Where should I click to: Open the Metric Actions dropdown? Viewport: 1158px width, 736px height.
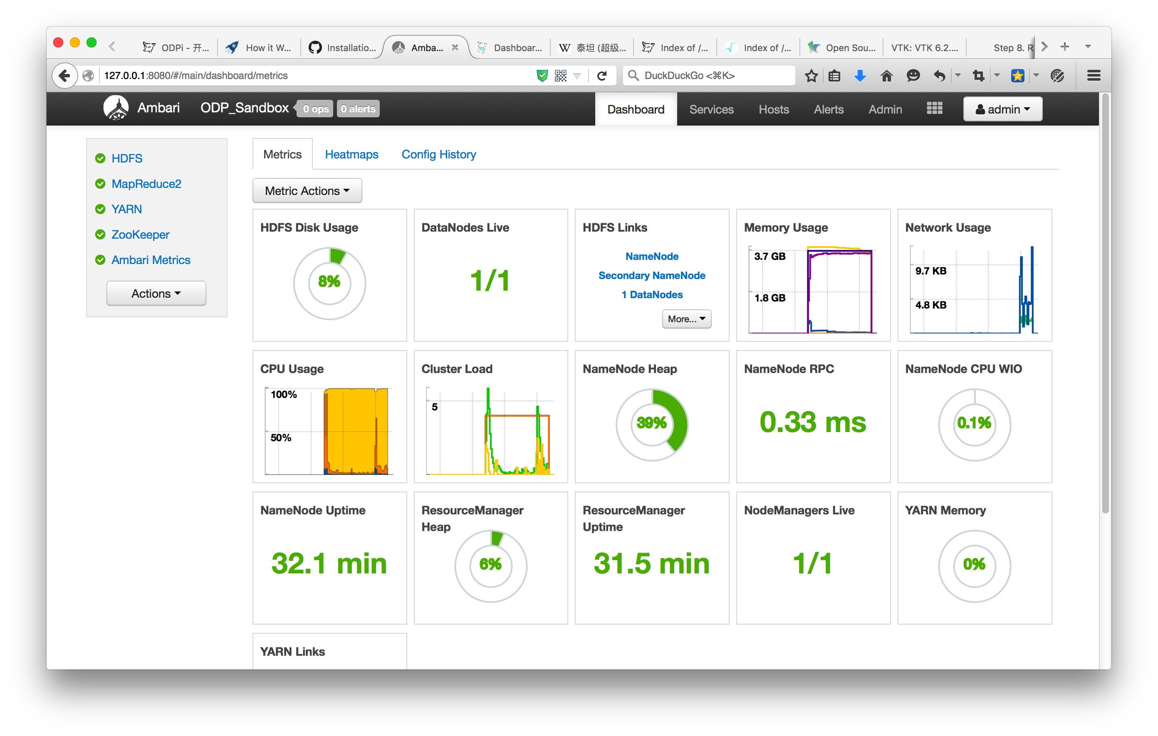pos(307,191)
